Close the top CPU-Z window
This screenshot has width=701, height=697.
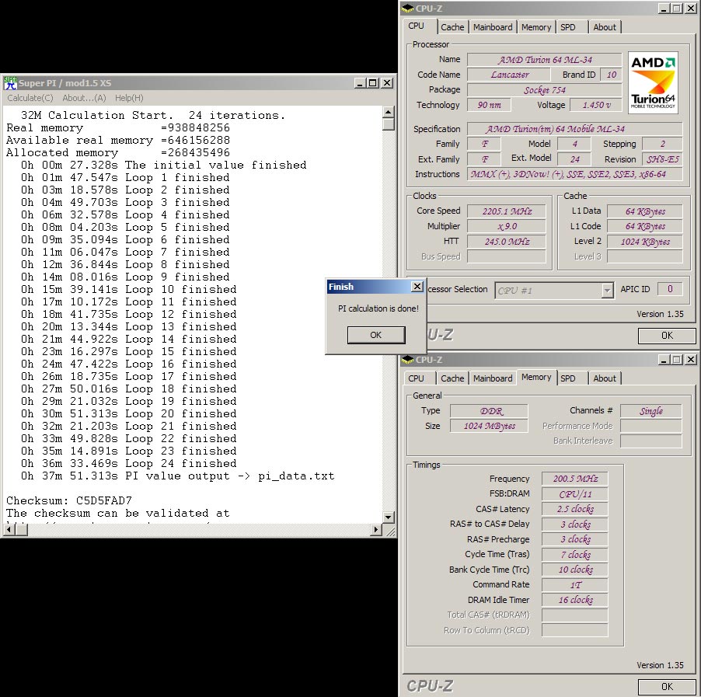[x=691, y=9]
